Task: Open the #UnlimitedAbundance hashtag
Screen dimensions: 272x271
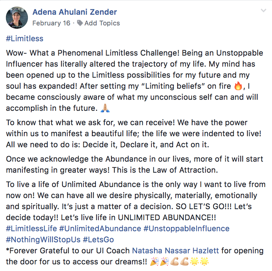Action: (100, 229)
